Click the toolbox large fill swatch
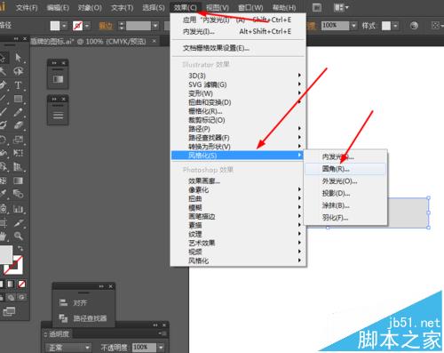The height and width of the screenshot is (353, 444). tap(6, 254)
